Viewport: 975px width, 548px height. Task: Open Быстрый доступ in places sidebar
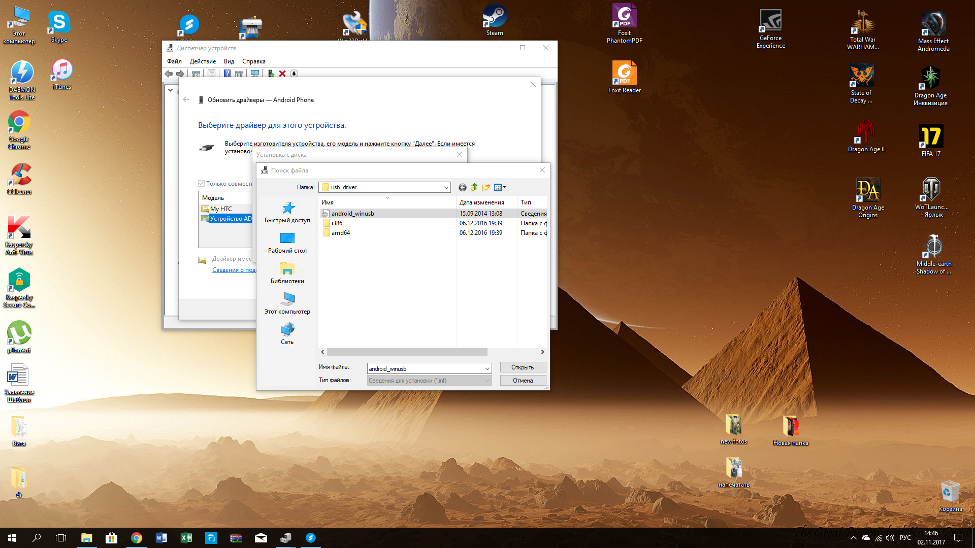(x=287, y=212)
